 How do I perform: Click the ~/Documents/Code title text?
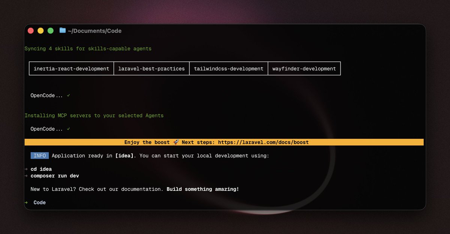tap(94, 31)
